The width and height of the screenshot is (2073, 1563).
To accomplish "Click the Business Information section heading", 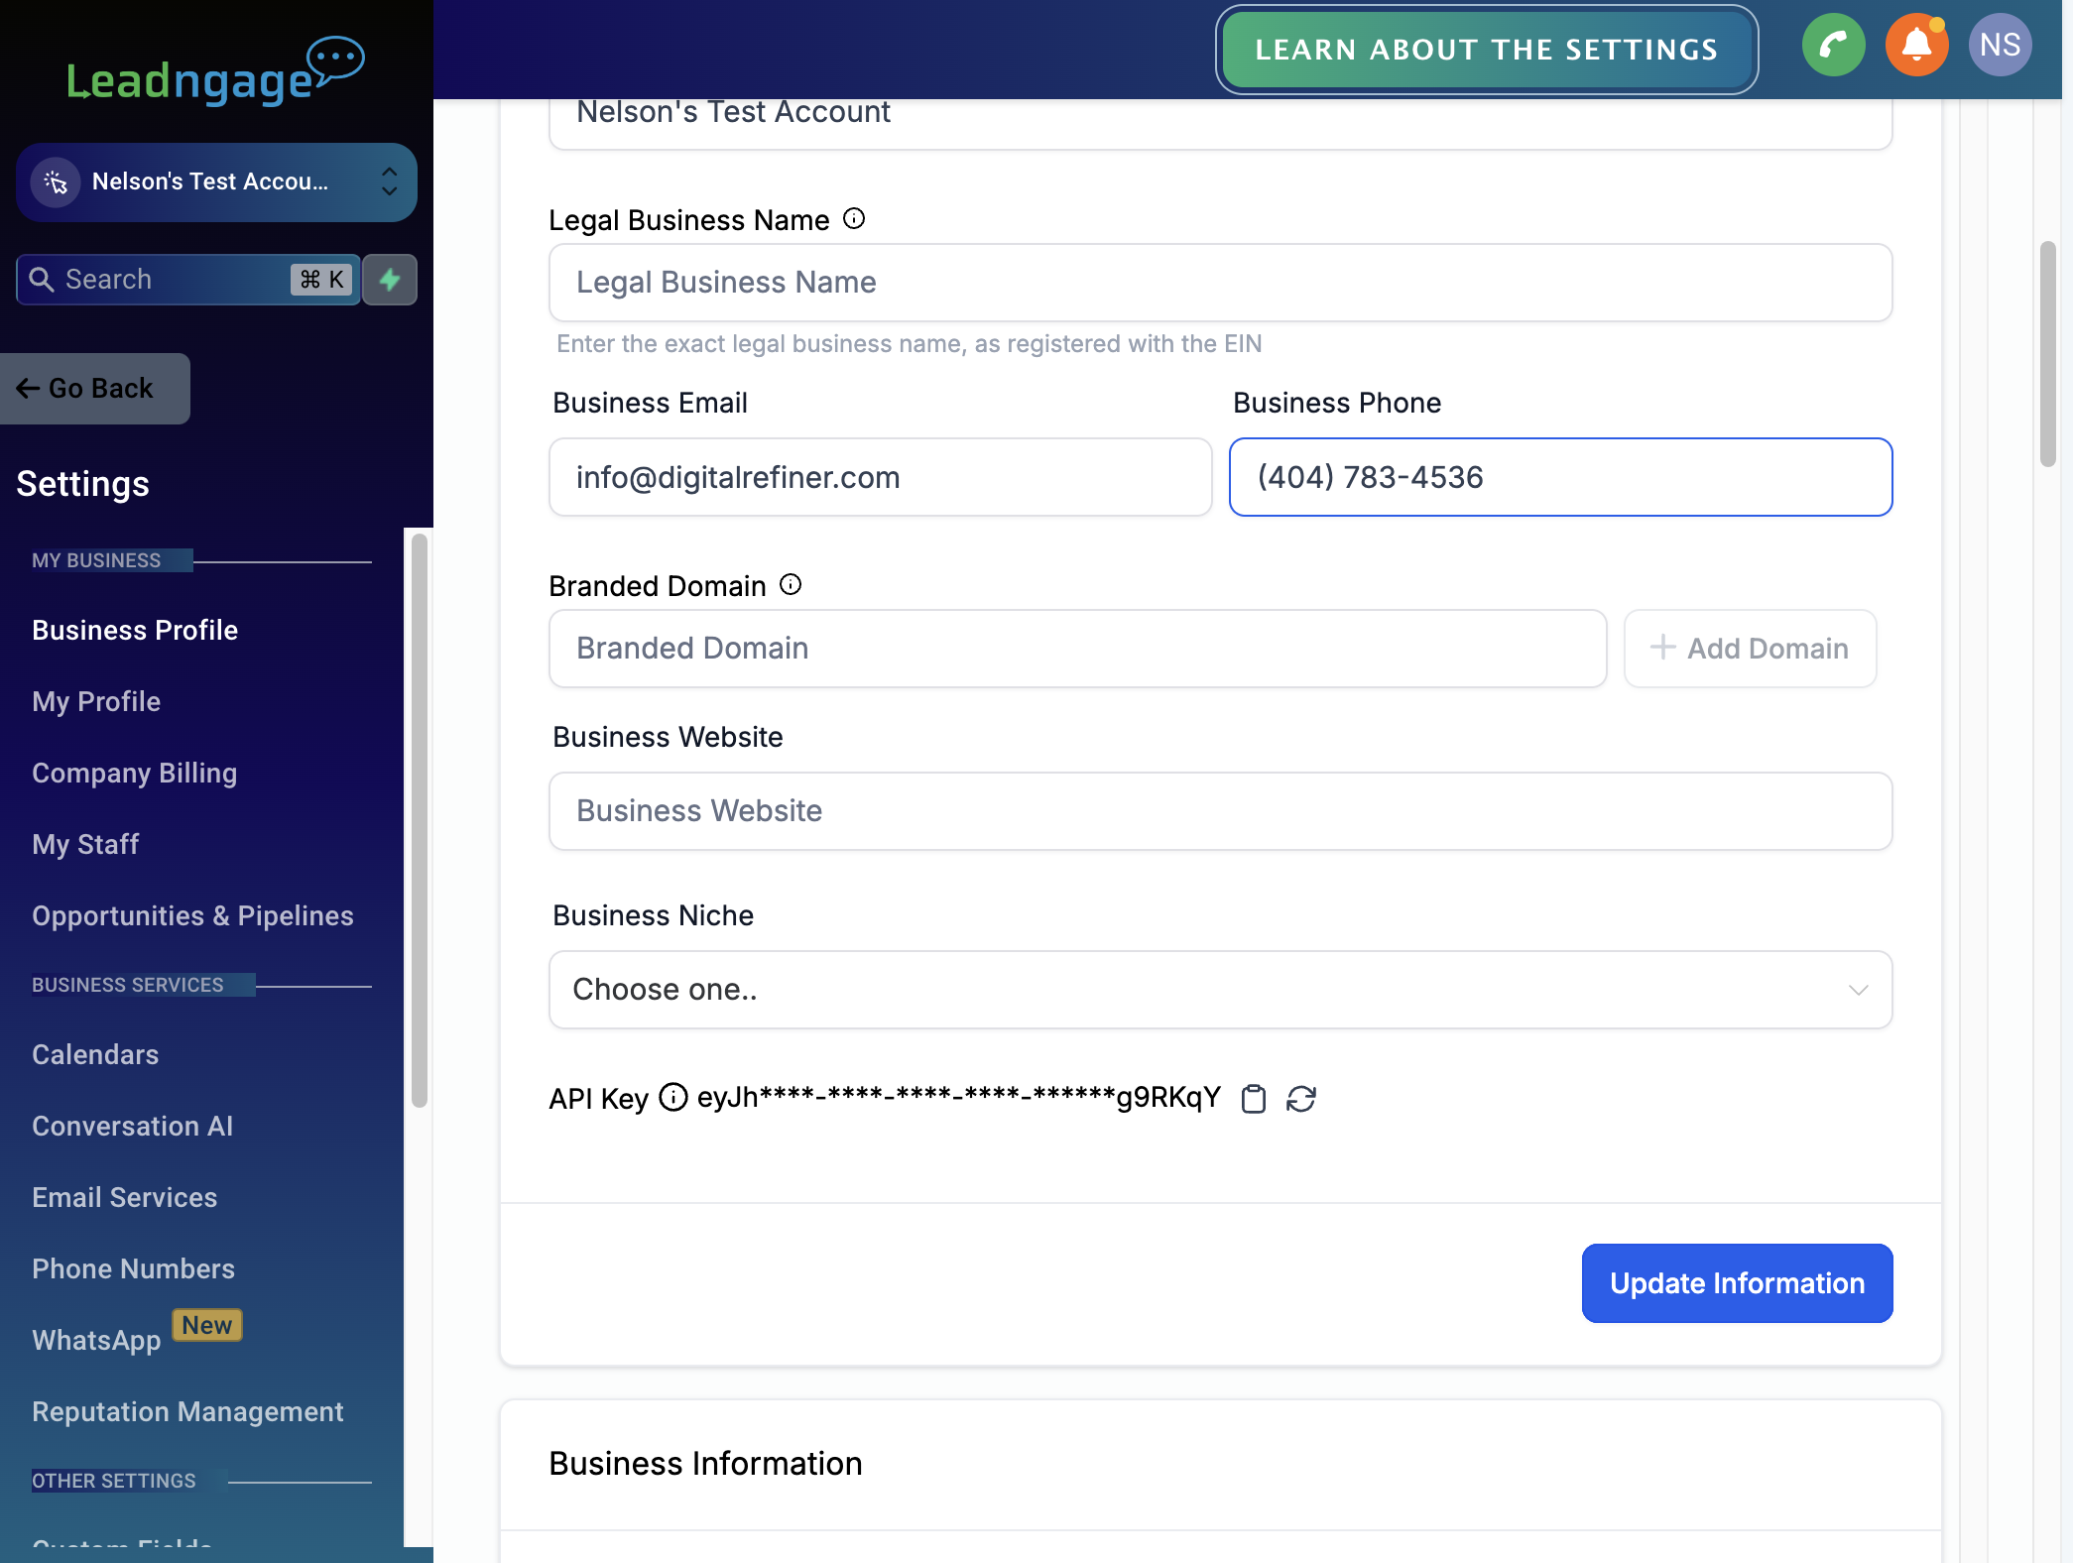I will (x=705, y=1464).
